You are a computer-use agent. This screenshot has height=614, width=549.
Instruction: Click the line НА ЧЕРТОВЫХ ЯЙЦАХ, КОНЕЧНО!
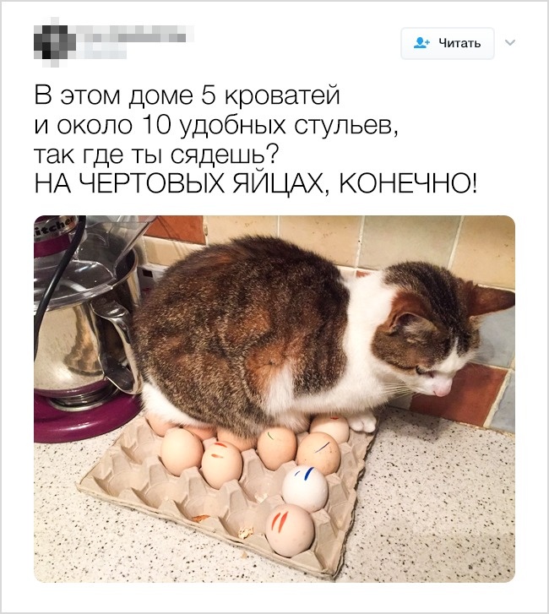point(256,183)
